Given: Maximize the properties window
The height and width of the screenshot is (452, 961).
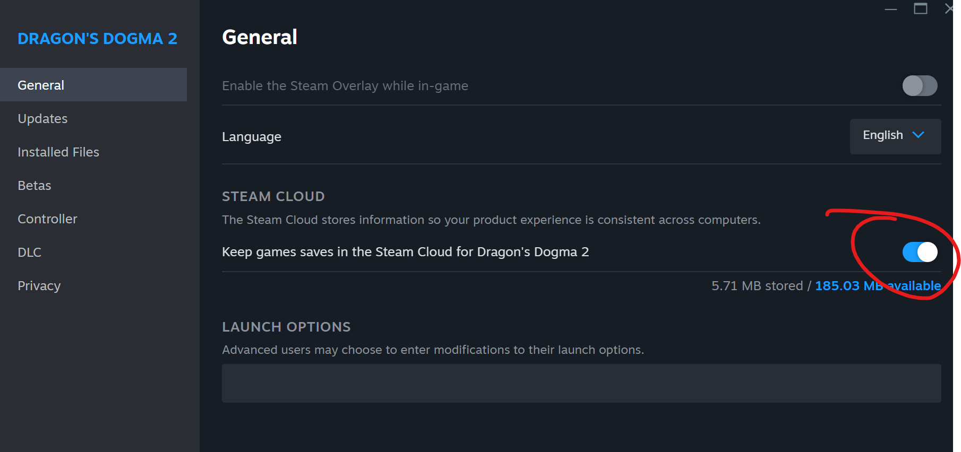Looking at the screenshot, I should [920, 9].
